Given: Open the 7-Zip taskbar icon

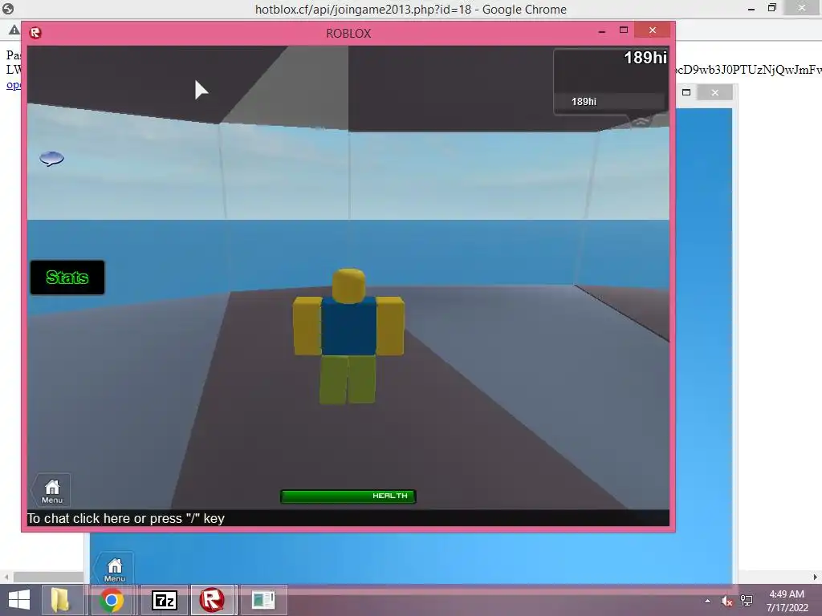Looking at the screenshot, I should [x=164, y=600].
